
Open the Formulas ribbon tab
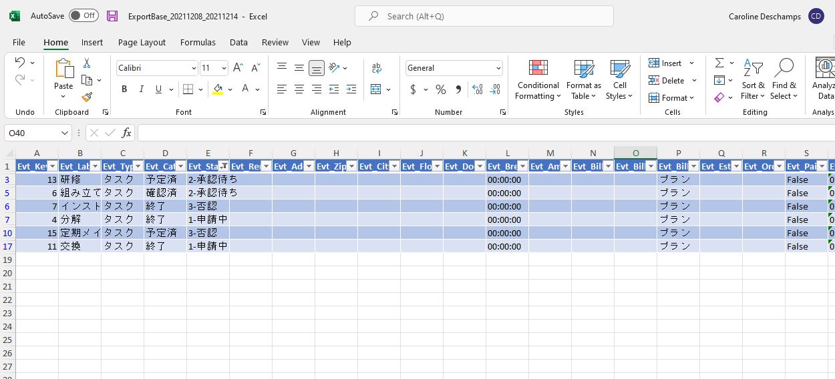click(x=198, y=42)
